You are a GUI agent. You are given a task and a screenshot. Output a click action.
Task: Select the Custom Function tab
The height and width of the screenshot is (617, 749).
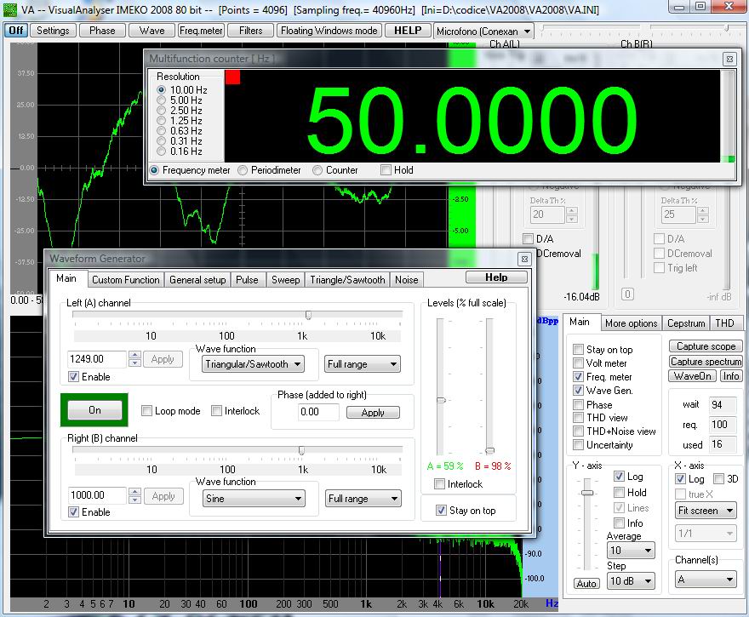tap(125, 279)
